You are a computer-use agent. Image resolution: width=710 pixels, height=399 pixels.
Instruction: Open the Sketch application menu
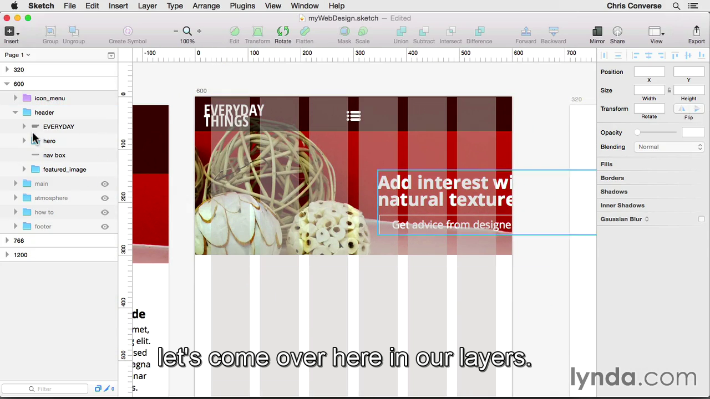[41, 6]
